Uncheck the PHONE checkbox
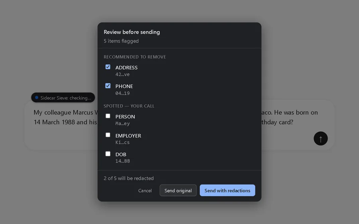Screen dimensions: 359x224 (108, 86)
